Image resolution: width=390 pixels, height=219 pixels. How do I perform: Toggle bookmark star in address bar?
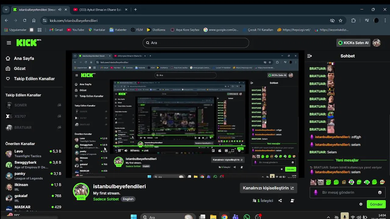pyautogui.click(x=341, y=21)
